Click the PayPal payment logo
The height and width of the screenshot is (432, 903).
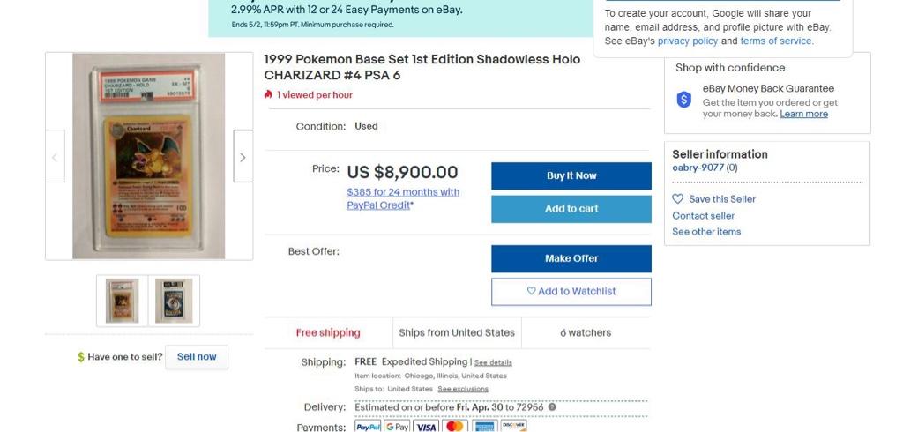(x=368, y=427)
